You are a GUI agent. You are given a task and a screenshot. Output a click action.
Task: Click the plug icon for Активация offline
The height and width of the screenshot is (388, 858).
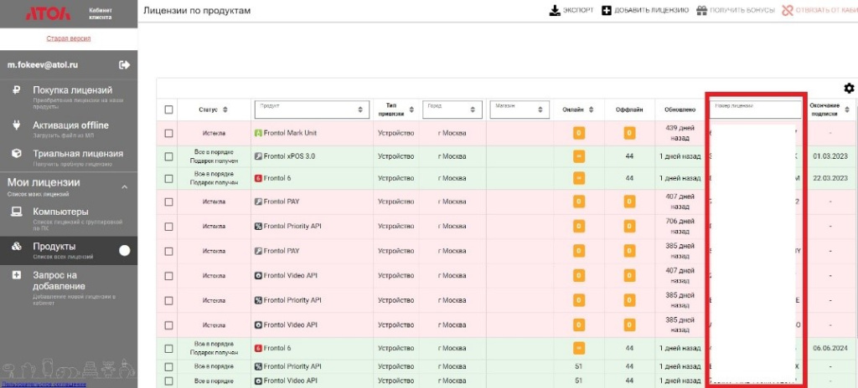15,125
